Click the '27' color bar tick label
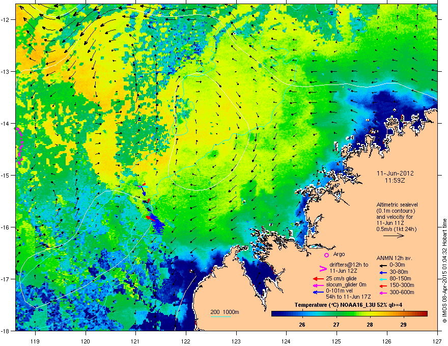Image resolution: width=448 pixels, height=346 pixels. pyautogui.click(x=336, y=325)
